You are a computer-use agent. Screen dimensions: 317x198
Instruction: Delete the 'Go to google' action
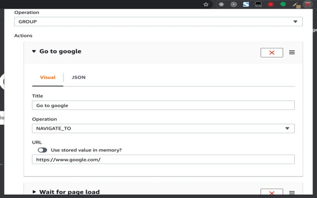point(271,52)
